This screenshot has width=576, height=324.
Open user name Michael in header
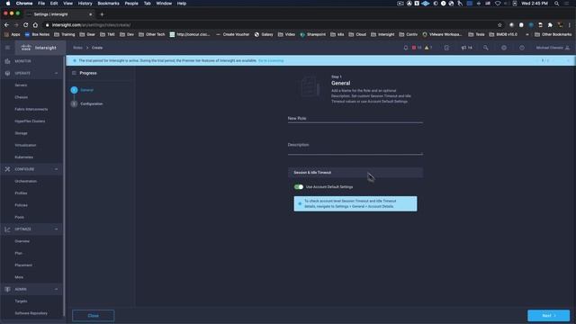click(x=549, y=48)
